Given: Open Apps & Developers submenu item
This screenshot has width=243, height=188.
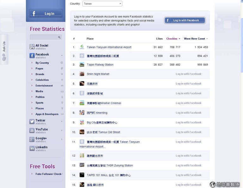Looking at the screenshot, I should click(x=47, y=114).
